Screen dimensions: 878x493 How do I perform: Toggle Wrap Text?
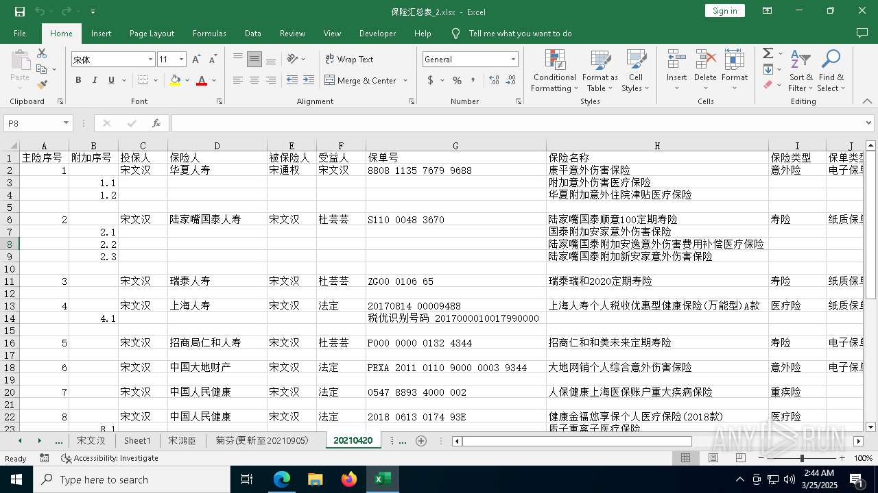(x=349, y=59)
